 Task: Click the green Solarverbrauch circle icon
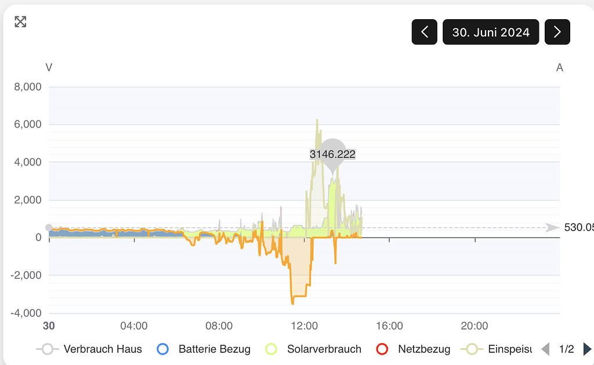[x=272, y=349]
